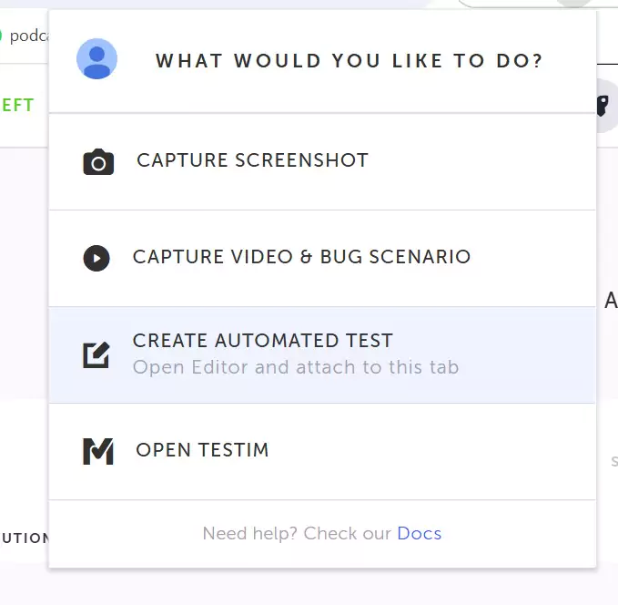The image size is (618, 605).
Task: Select Capture Screenshot option
Action: point(322,162)
